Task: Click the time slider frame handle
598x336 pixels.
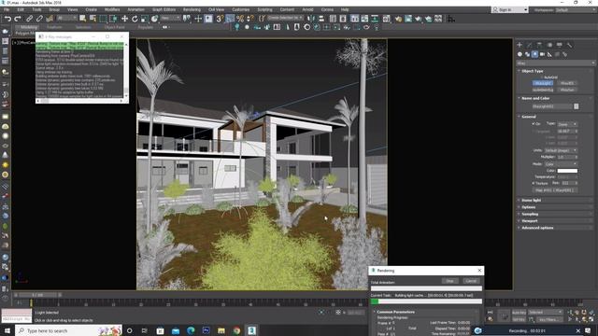Action: click(37, 295)
